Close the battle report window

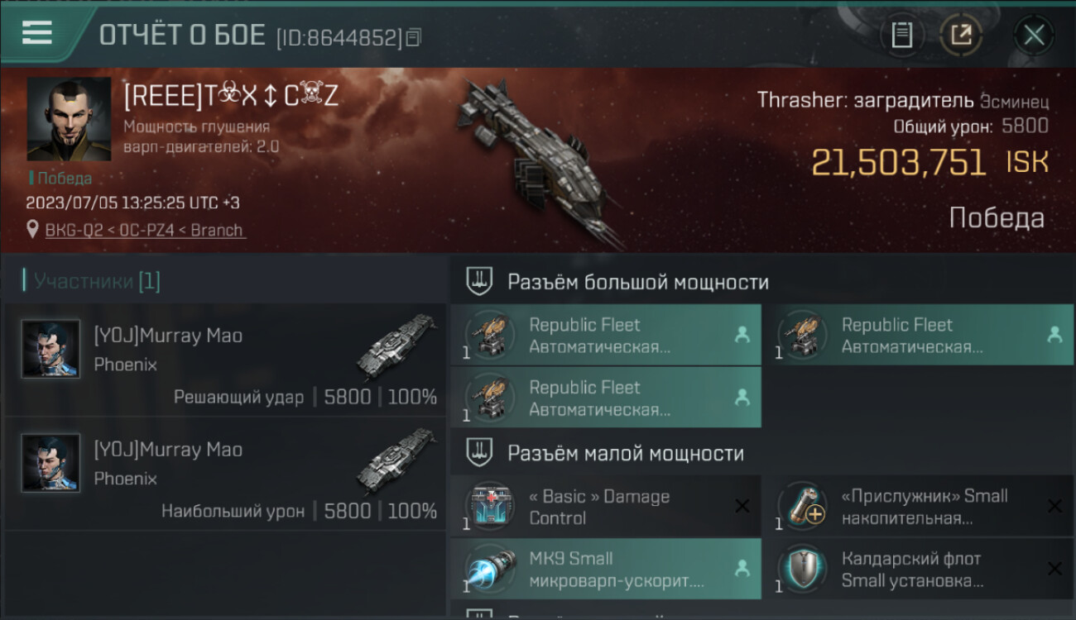pos(1034,35)
